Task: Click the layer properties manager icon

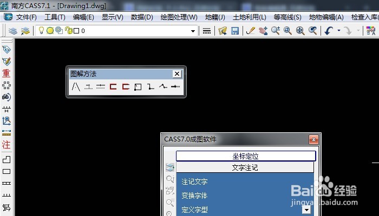Action: 13,31
